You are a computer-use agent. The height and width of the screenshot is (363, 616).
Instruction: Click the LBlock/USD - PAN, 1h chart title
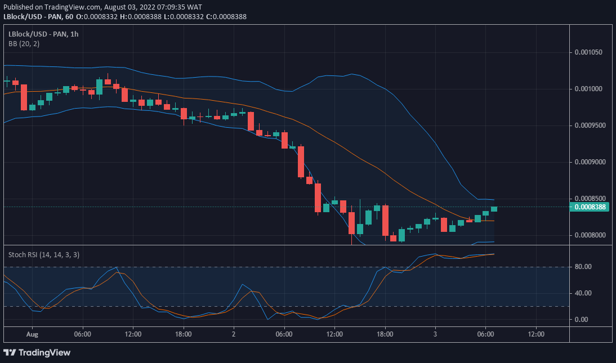[x=43, y=34]
